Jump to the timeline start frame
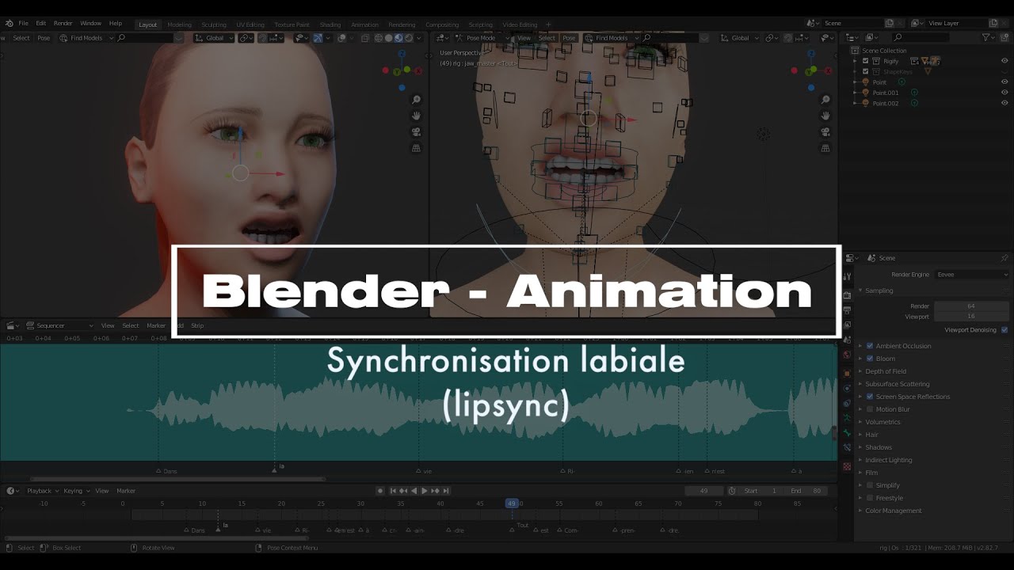Screen dimensions: 1014x570 393,491
